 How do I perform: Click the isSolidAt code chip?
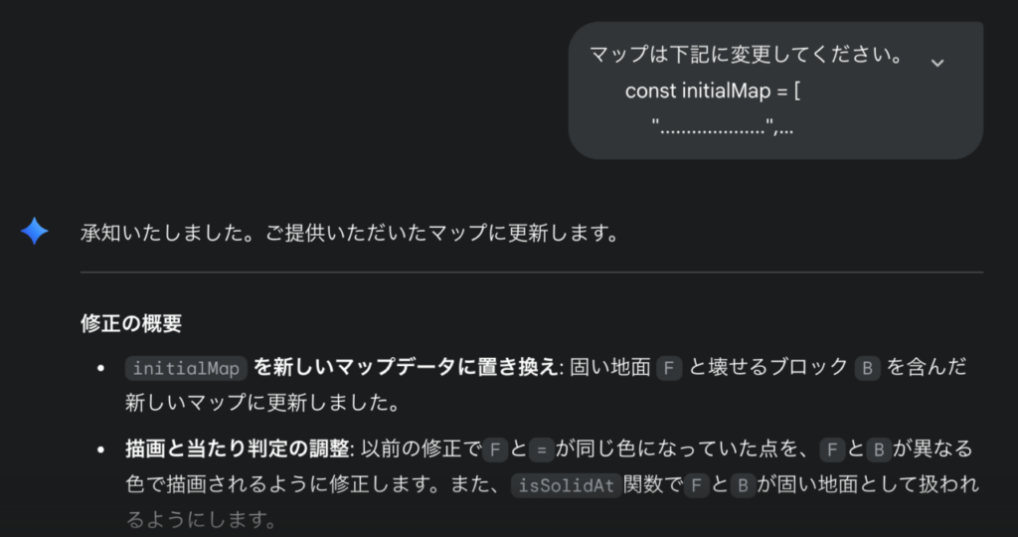(x=566, y=485)
